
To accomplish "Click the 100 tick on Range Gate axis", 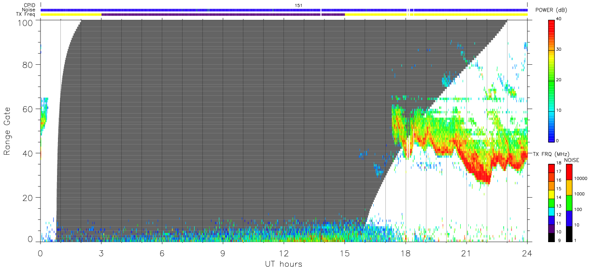I will coord(26,23).
